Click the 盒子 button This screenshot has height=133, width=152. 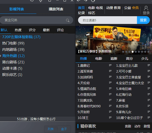pos(64,129)
